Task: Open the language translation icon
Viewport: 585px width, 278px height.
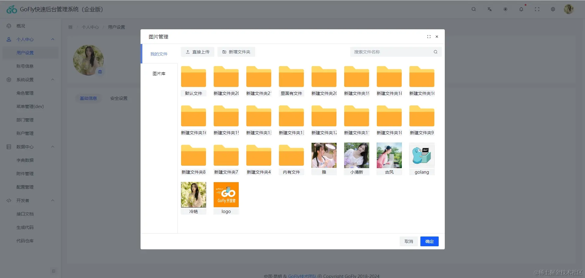Action: [489, 9]
